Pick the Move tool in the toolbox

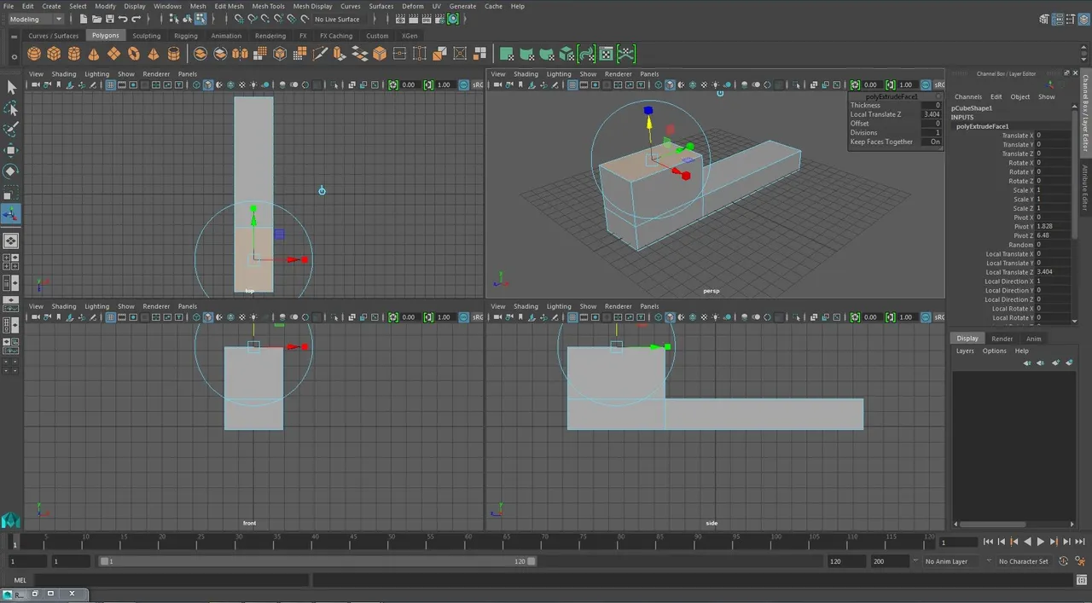click(x=11, y=150)
